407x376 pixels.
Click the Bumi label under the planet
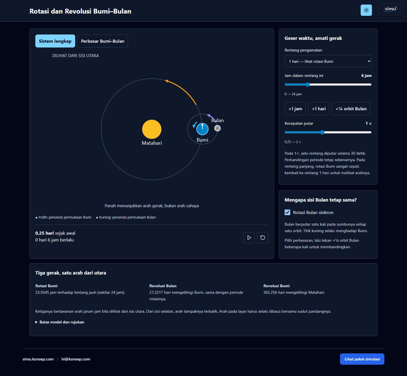tap(202, 140)
